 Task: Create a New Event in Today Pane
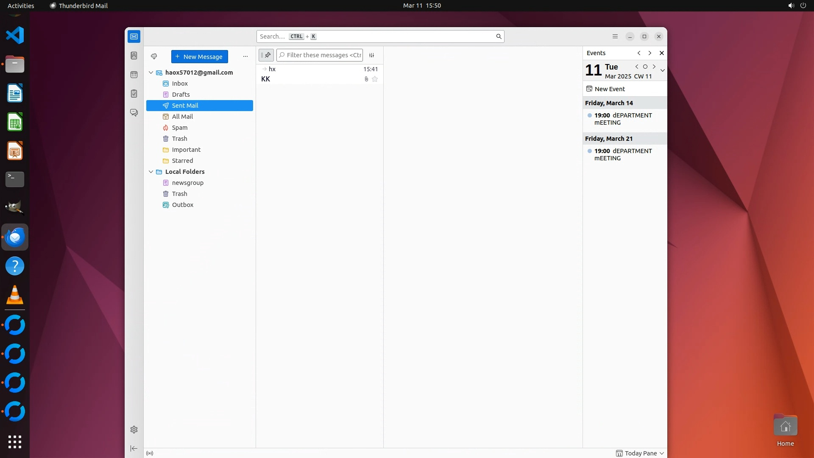(x=609, y=89)
